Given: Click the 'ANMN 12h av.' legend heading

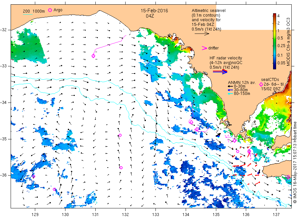Looking at the screenshot, I should click(242, 83).
